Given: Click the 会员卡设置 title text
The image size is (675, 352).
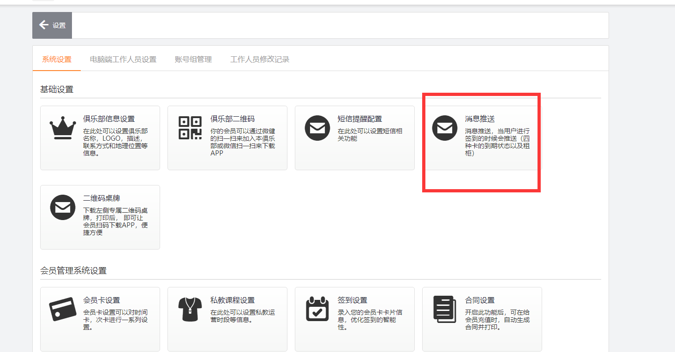Looking at the screenshot, I should click(x=102, y=300).
